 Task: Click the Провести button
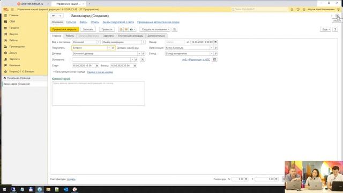click(107, 29)
